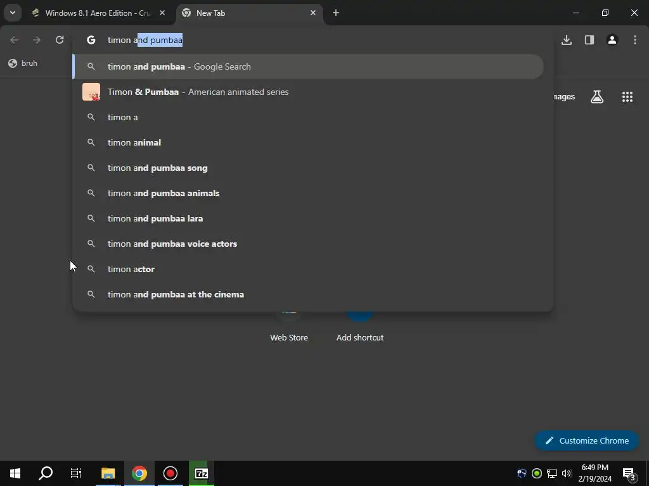Open taskbar Search magnifier
The height and width of the screenshot is (486, 649).
coord(46,473)
